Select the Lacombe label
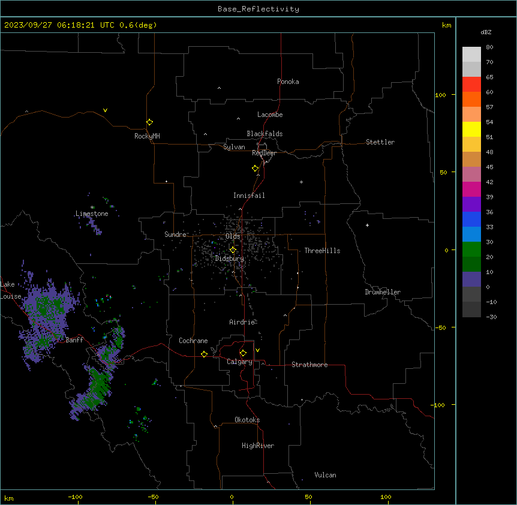Screen dimensions: 517x505 click(x=270, y=115)
